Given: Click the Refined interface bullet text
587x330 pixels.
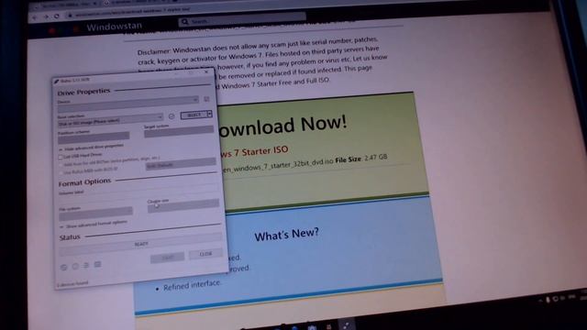Looking at the screenshot, I should [192, 285].
